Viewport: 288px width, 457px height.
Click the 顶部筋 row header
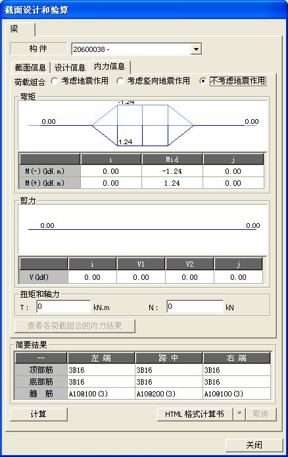tap(41, 370)
